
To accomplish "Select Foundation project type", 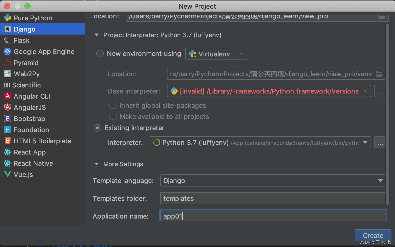I will click(43, 130).
